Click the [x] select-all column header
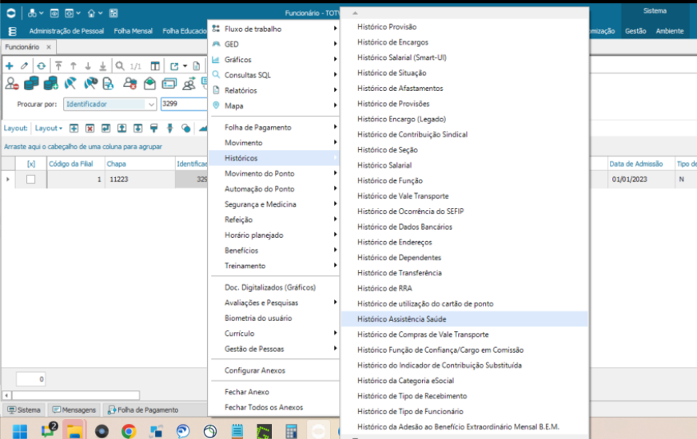Screen dimensions: 697x439 pyautogui.click(x=31, y=164)
